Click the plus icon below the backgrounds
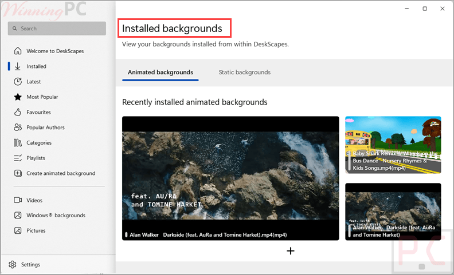454x275 pixels. [x=291, y=251]
